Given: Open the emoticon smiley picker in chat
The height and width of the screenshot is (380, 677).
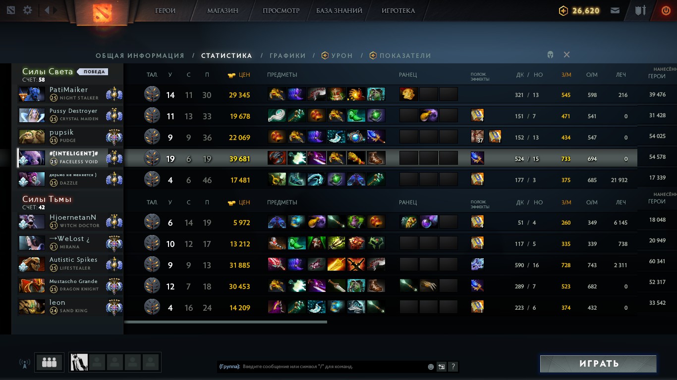Looking at the screenshot, I should [431, 367].
